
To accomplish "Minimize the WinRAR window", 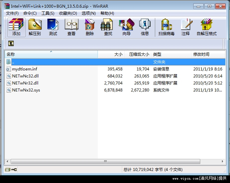I will pyautogui.click(x=198, y=6).
